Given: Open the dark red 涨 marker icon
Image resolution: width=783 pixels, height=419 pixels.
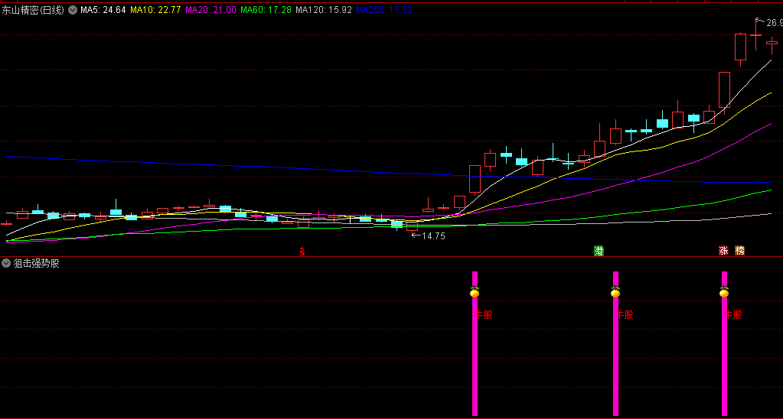Looking at the screenshot, I should (723, 251).
